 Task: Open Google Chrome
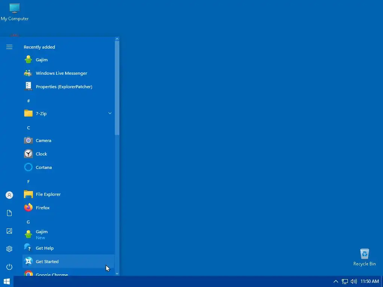[68, 272]
